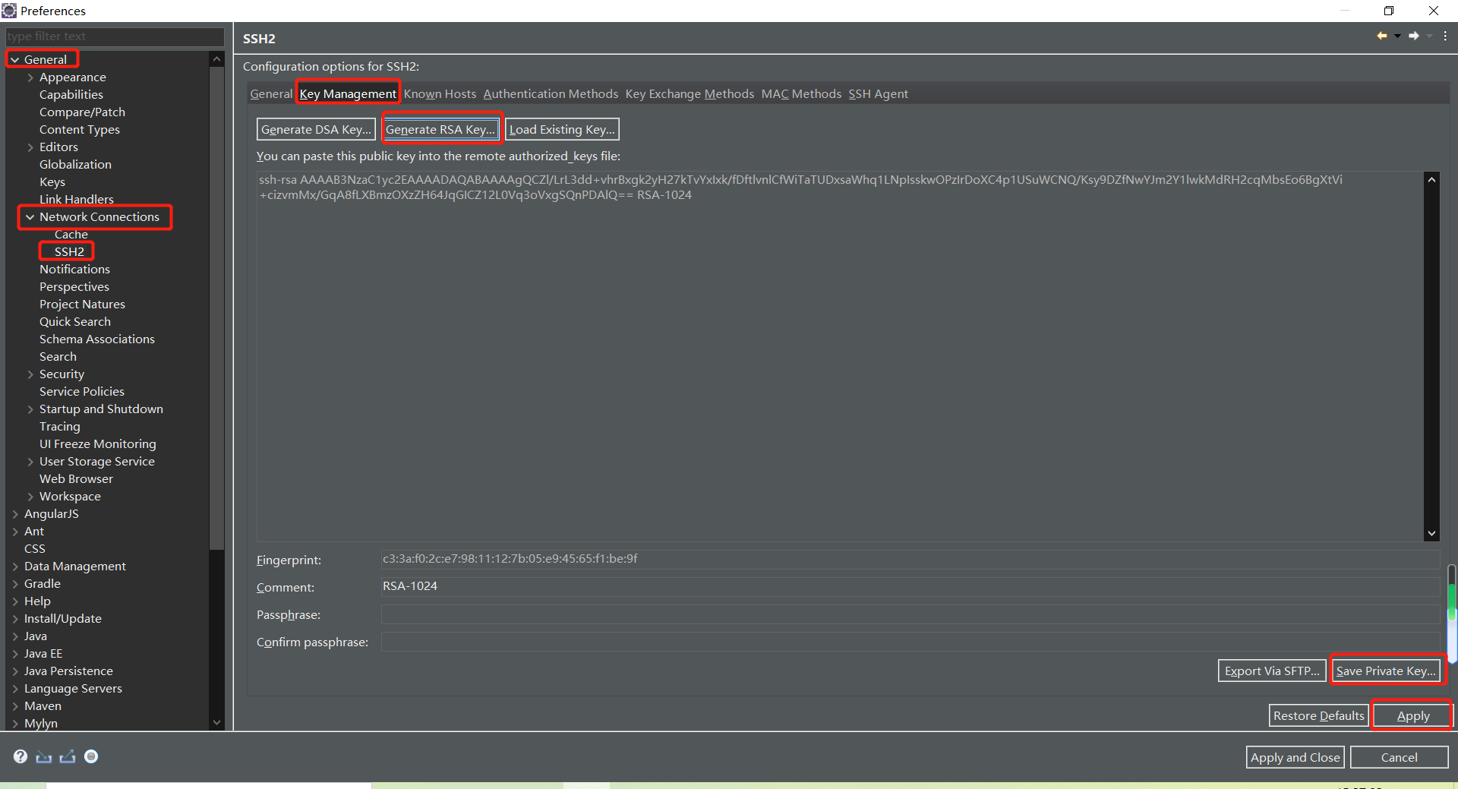Click the Fingerprint value field
1458x789 pixels.
(910, 559)
